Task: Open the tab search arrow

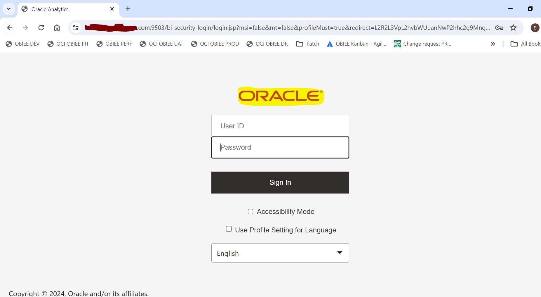Action: pyautogui.click(x=8, y=8)
